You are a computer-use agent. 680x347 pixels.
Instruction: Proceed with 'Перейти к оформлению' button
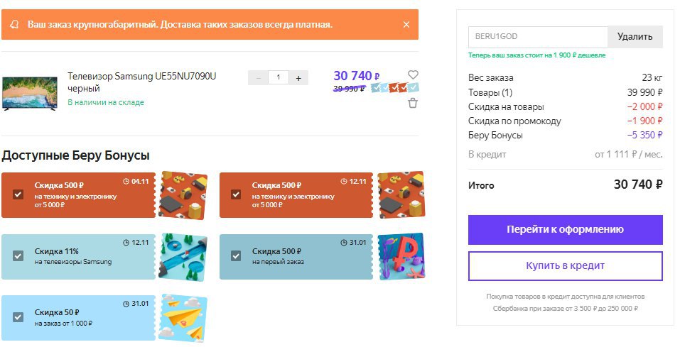[x=565, y=230]
